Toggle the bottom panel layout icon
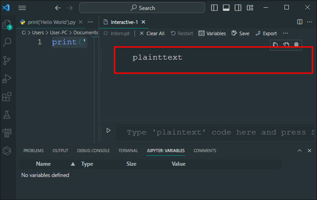 pos(226,8)
